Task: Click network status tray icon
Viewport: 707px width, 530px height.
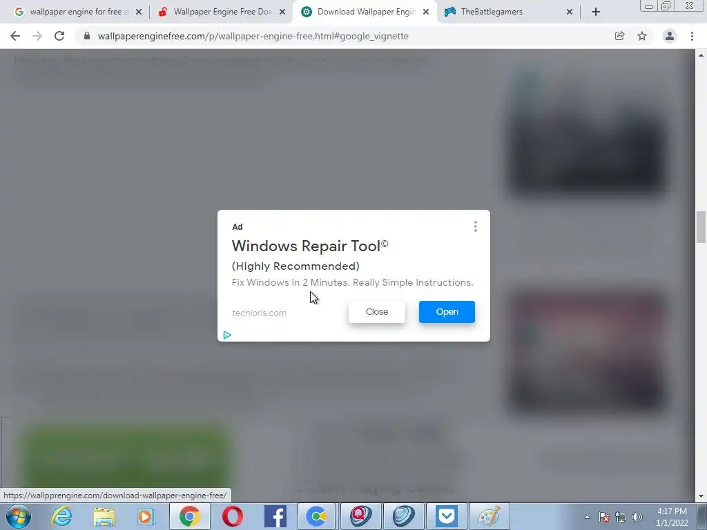Action: point(621,517)
